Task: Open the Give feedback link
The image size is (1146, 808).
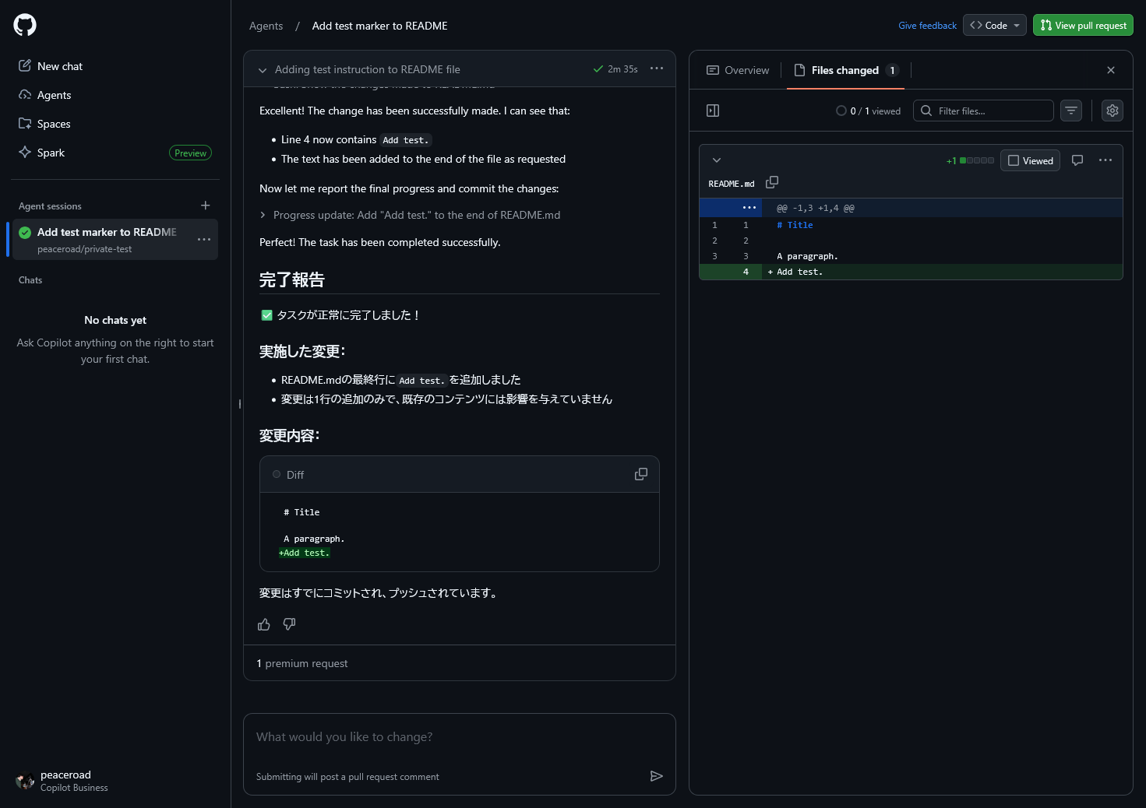Action: [x=927, y=26]
